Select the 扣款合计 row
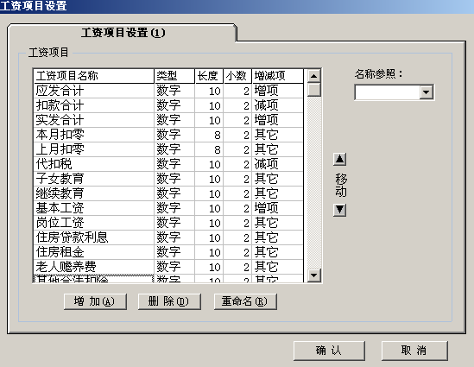Image resolution: width=474 pixels, height=367 pixels. click(168, 105)
